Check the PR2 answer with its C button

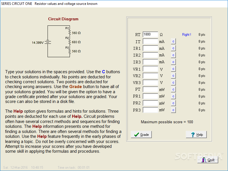173,103
